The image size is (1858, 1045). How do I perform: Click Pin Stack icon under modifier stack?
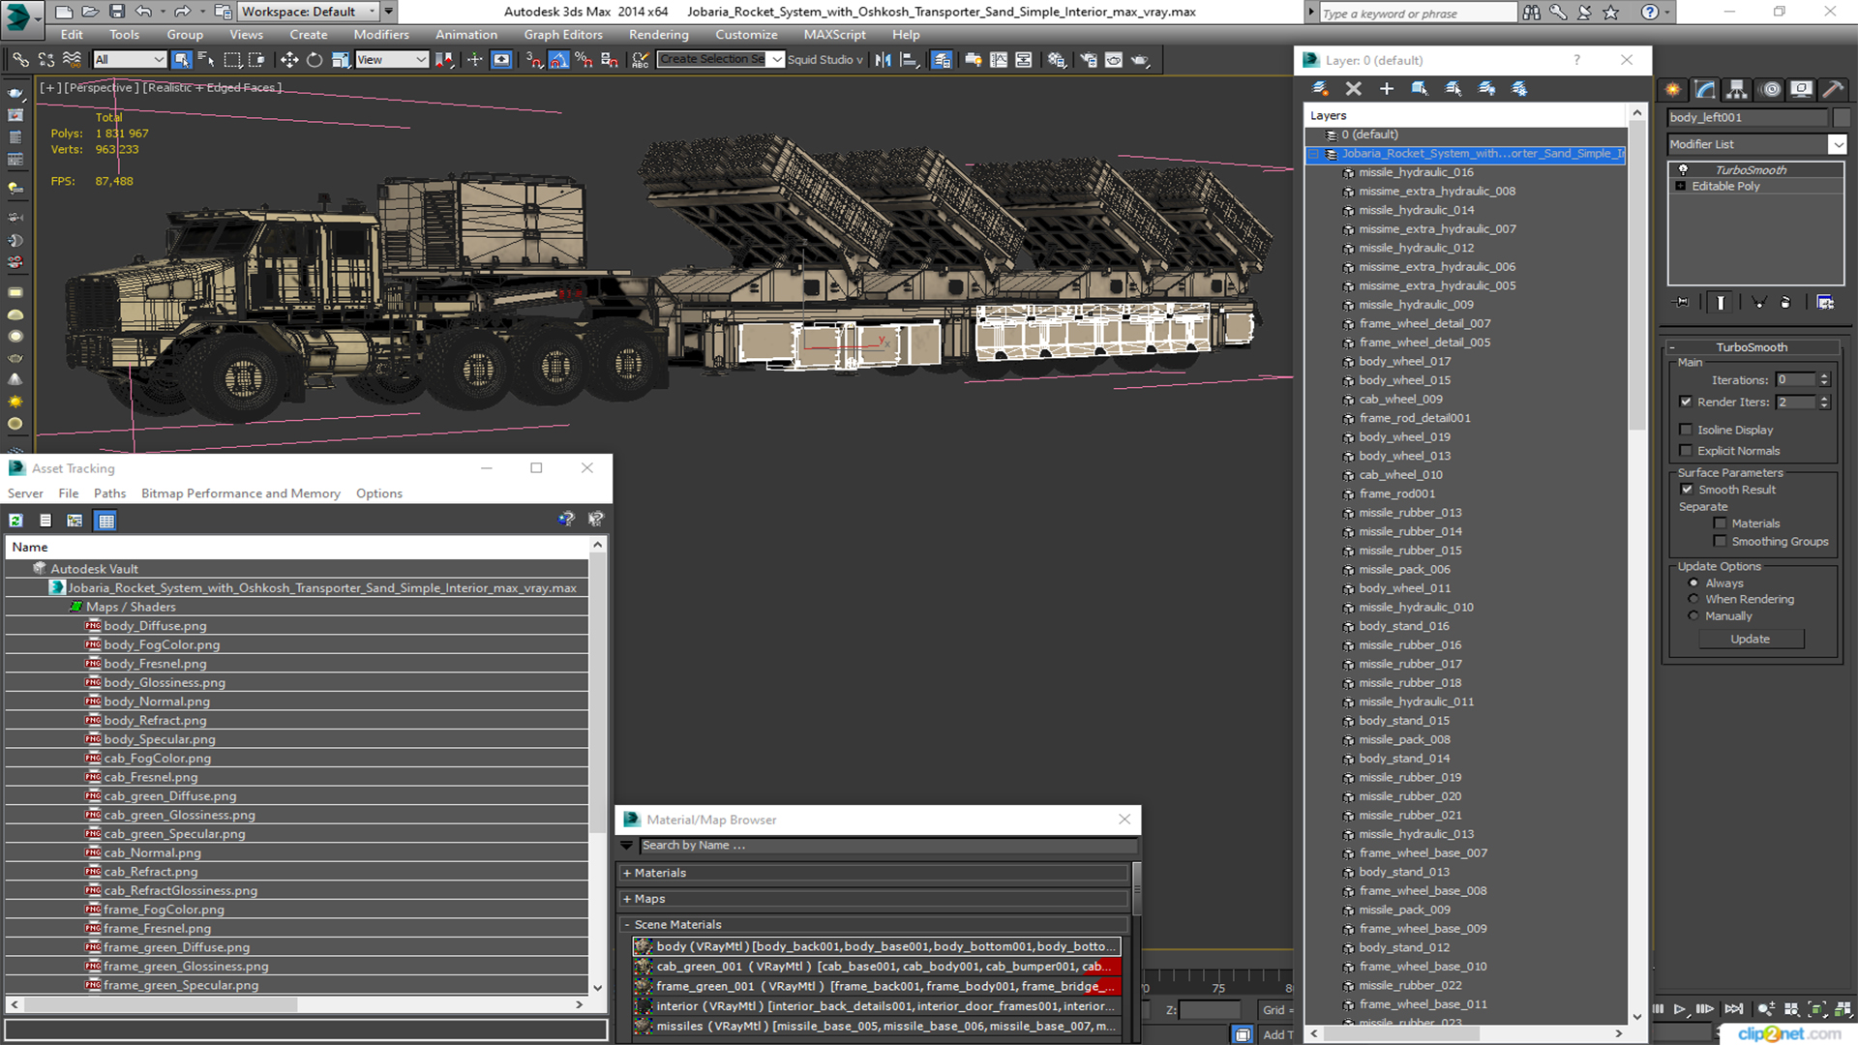(x=1682, y=303)
